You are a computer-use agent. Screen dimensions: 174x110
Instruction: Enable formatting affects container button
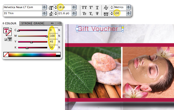(x=5, y=39)
